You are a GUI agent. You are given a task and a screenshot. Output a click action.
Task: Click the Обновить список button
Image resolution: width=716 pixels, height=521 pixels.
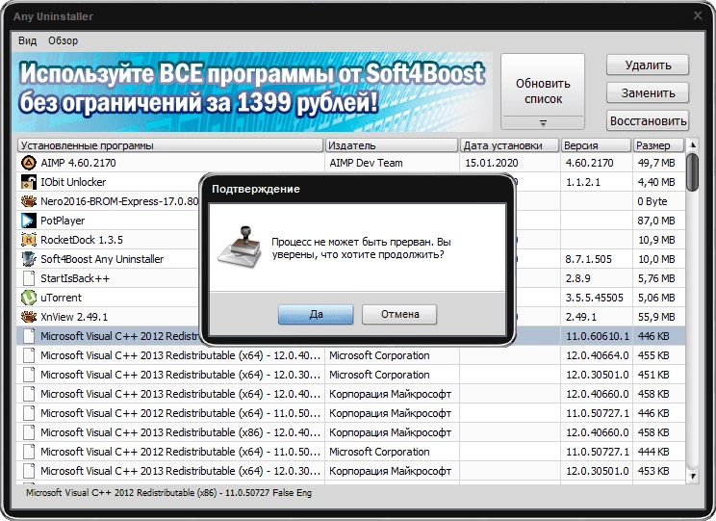click(x=543, y=91)
